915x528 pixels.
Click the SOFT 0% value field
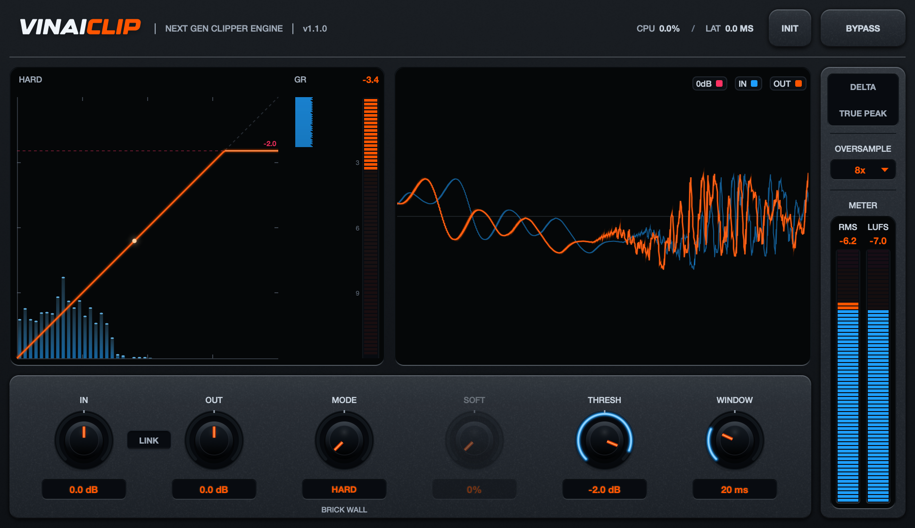coord(474,489)
